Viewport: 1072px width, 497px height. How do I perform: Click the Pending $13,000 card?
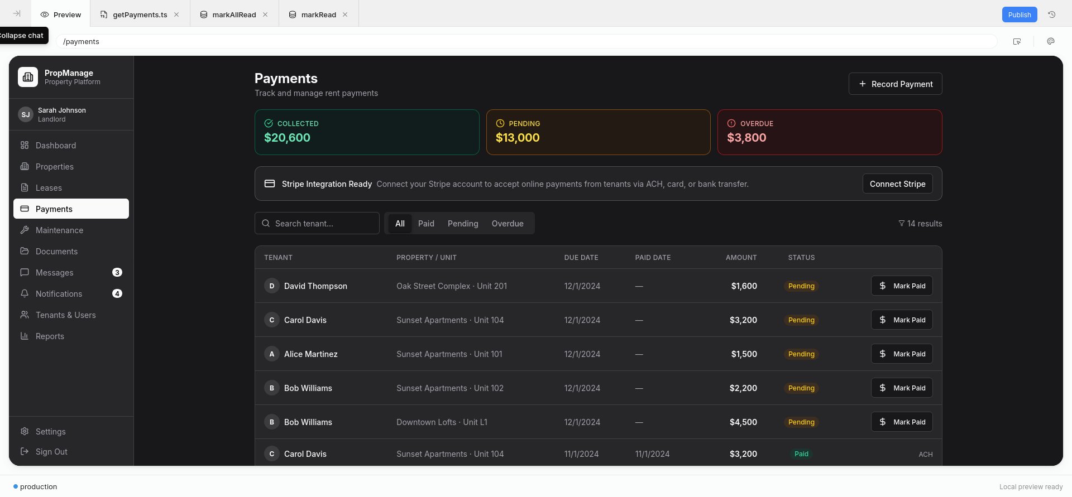pos(598,132)
